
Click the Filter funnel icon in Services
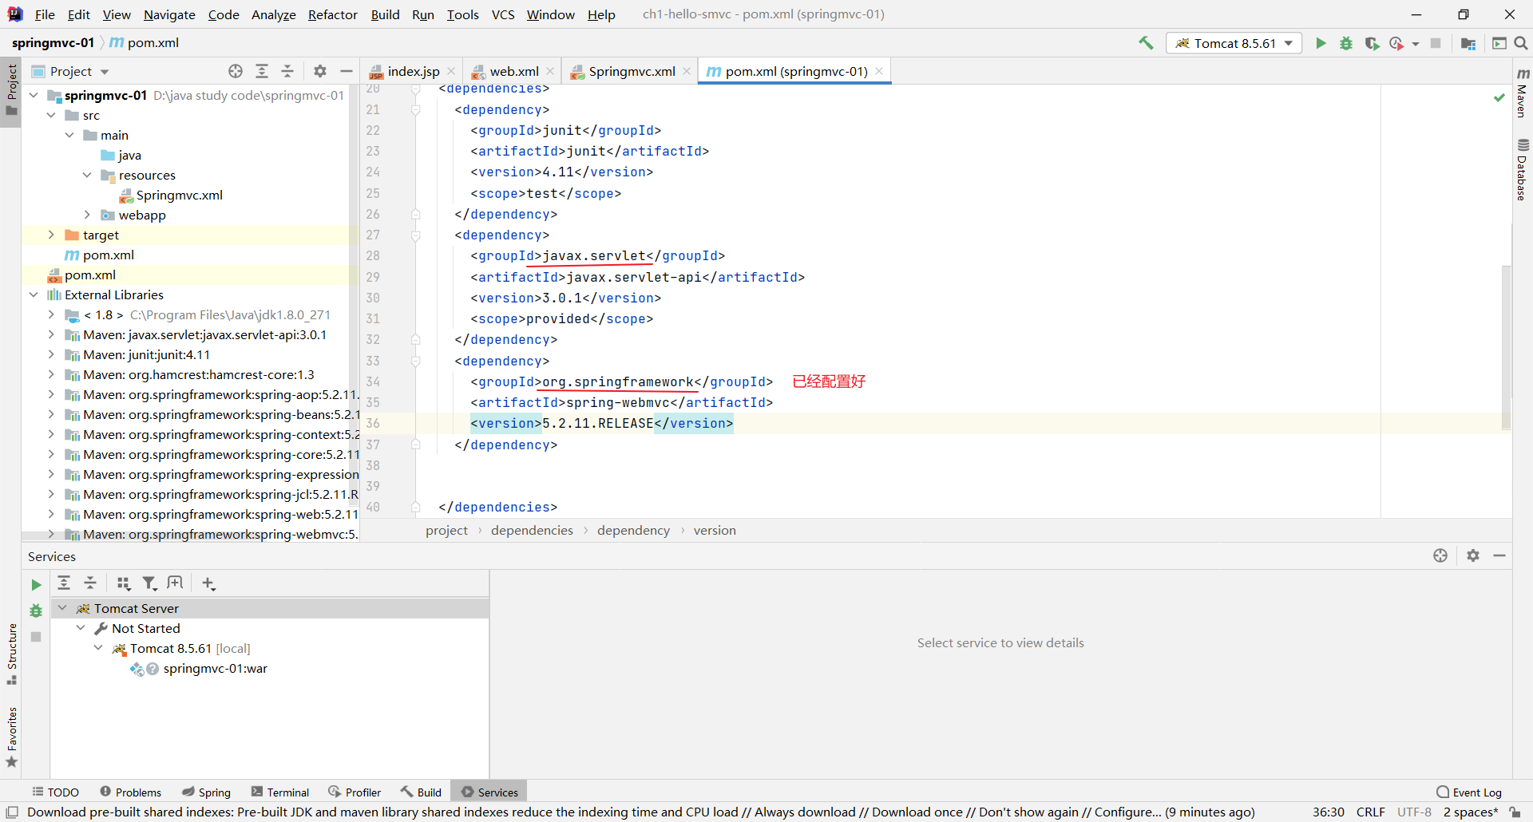[149, 583]
